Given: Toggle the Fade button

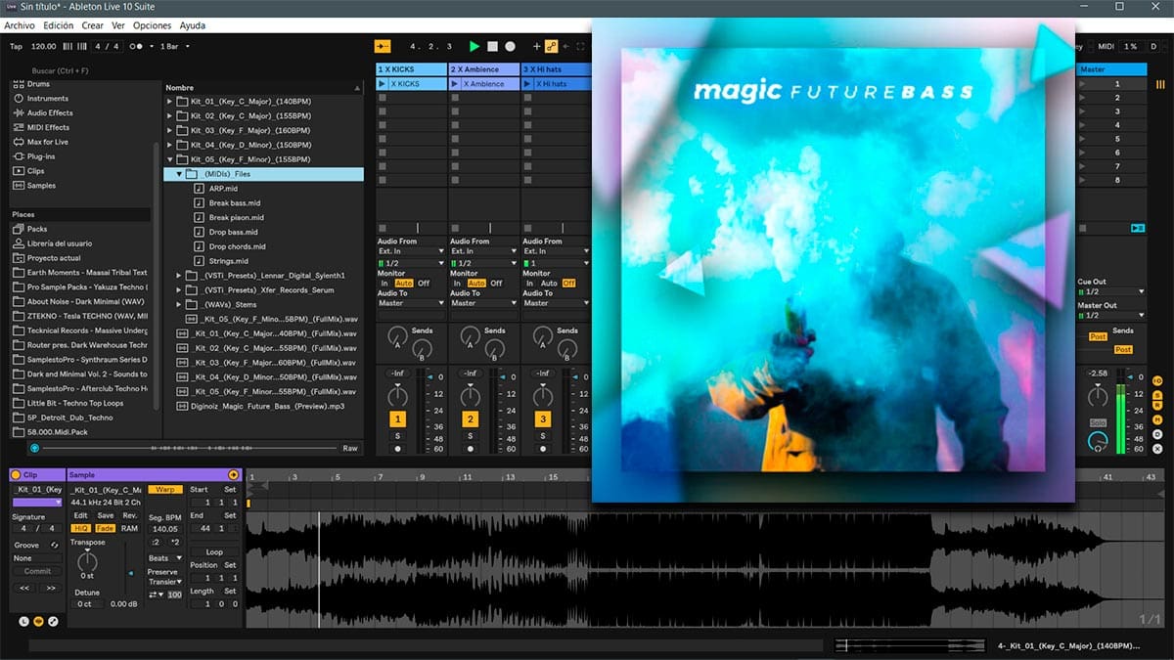Looking at the screenshot, I should (105, 528).
